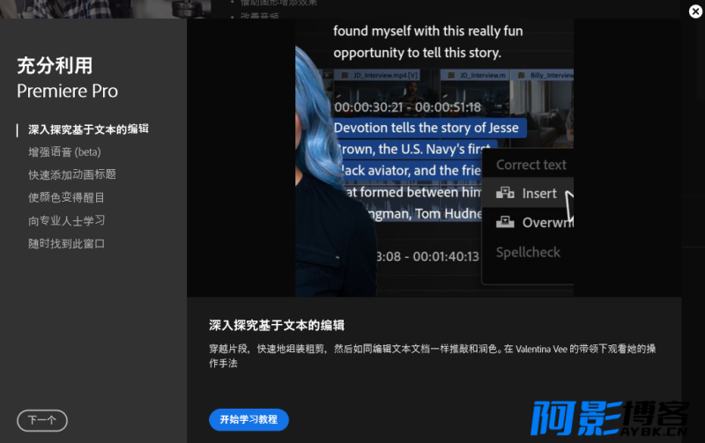Go to 向专业人士学习 topic

(67, 220)
